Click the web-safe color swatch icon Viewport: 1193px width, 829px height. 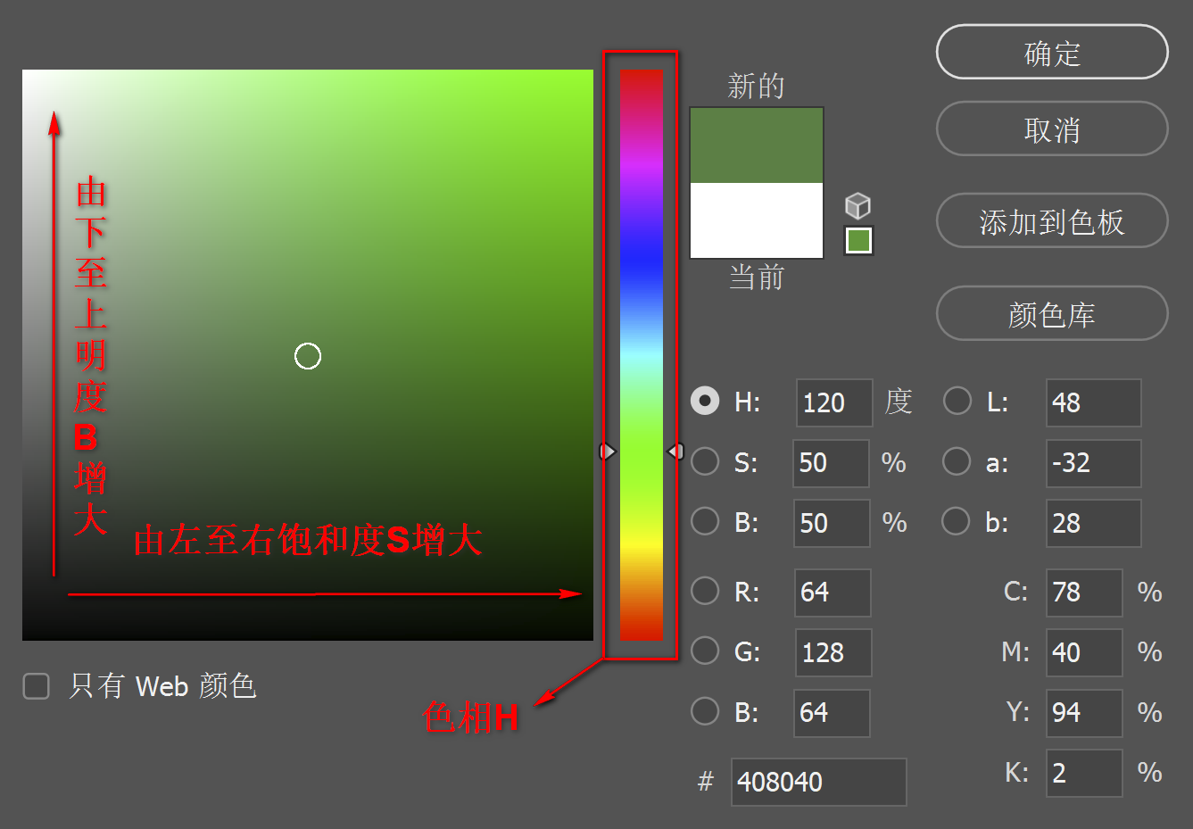857,241
